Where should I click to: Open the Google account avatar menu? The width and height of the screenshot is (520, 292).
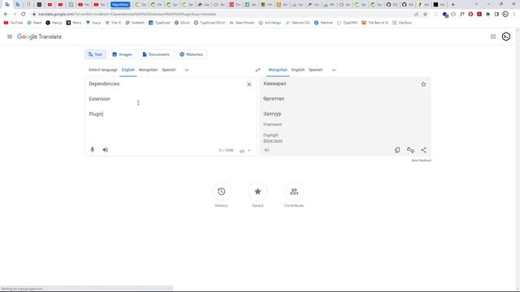pos(506,36)
